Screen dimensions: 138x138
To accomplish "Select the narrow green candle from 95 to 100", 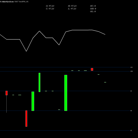I will coord(39,82).
